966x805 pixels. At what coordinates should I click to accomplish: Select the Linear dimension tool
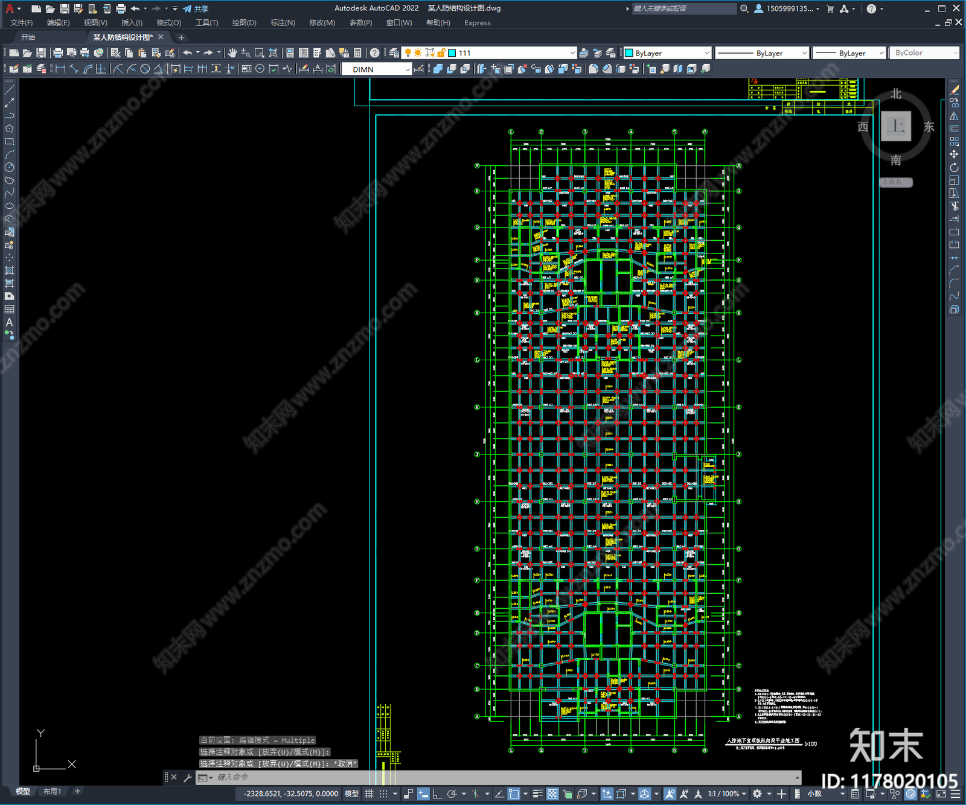tap(60, 69)
